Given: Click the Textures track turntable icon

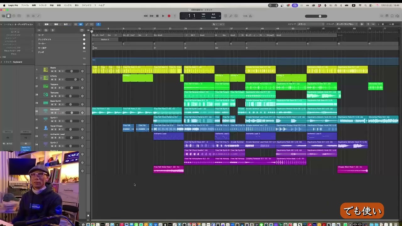Looking at the screenshot, I should (46, 94).
